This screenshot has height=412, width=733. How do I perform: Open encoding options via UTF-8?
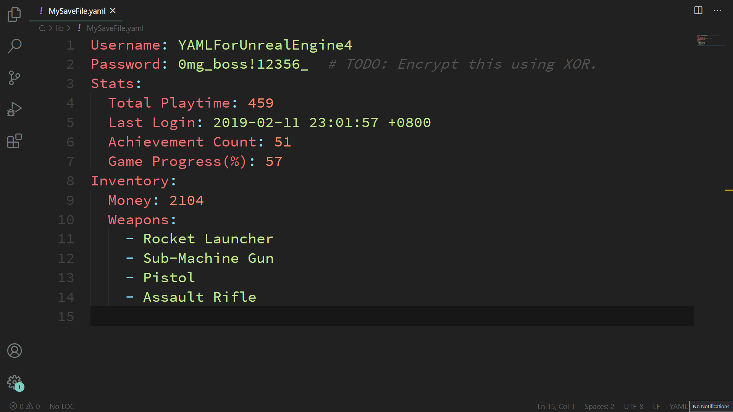click(633, 406)
